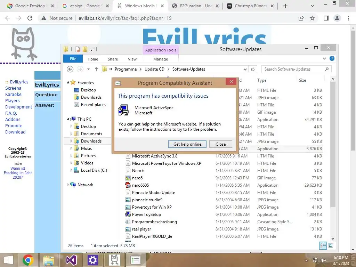Viewport: 356px width, 267px height.
Task: Collapse the Favorites tree node
Action: (68, 83)
